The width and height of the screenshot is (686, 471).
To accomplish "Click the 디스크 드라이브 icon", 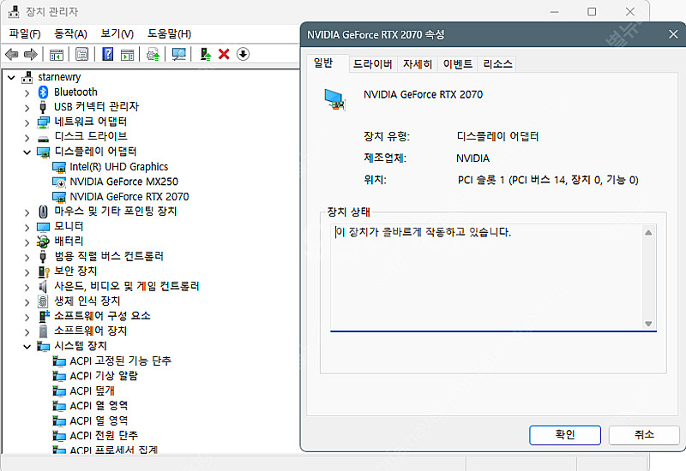I will [43, 139].
